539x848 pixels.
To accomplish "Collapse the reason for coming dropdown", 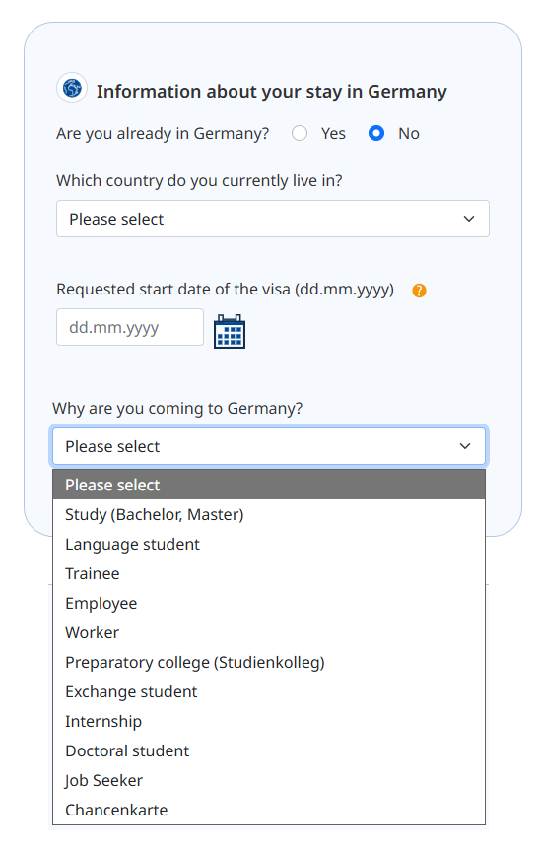I will (269, 446).
